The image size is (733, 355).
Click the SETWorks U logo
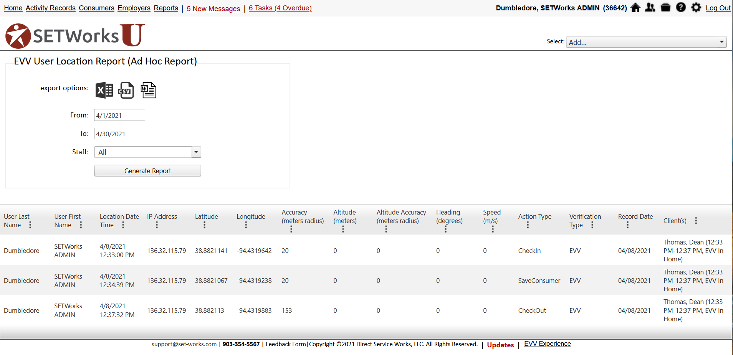point(75,35)
